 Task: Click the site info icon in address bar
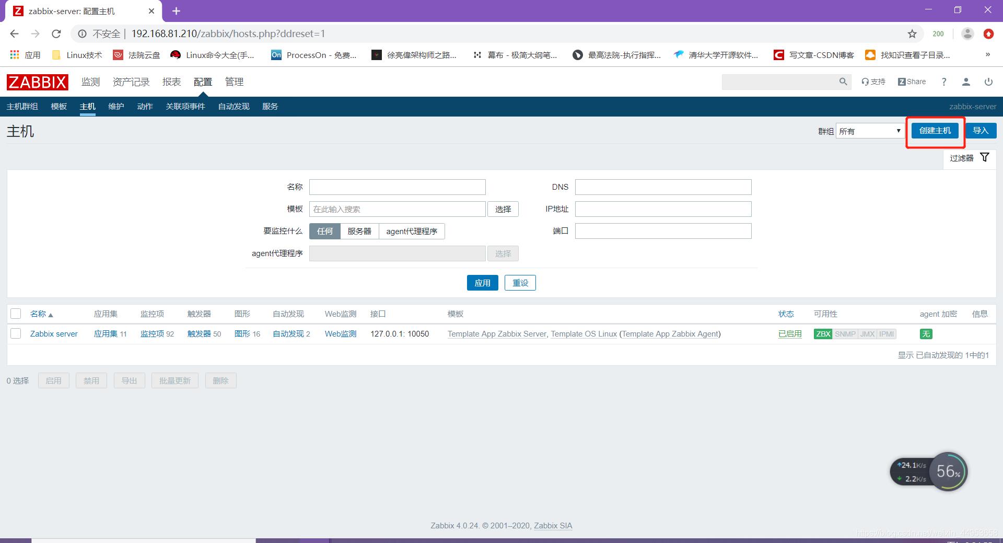pos(82,34)
